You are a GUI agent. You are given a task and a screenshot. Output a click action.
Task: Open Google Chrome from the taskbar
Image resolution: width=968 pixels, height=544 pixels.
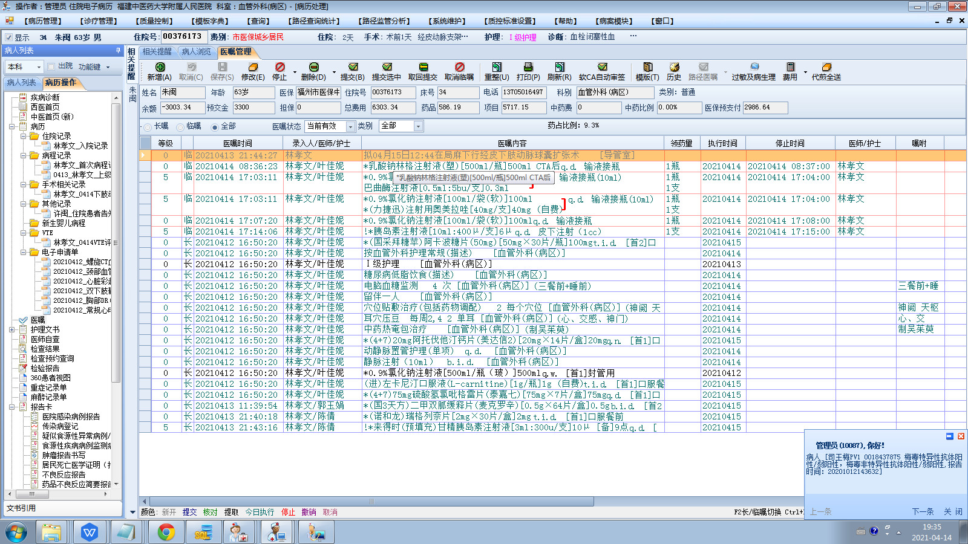(x=166, y=533)
